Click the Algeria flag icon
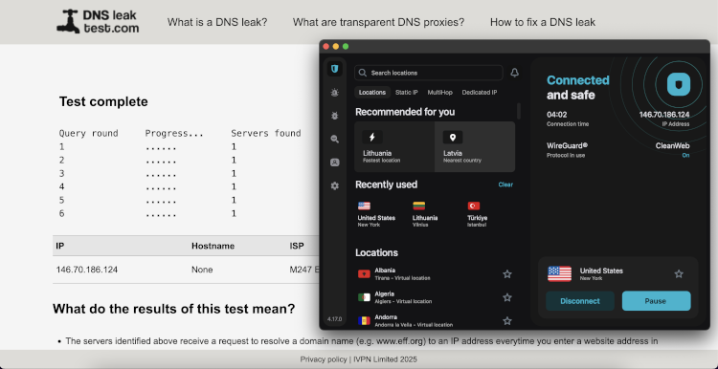This screenshot has height=369, width=718. pyautogui.click(x=364, y=297)
